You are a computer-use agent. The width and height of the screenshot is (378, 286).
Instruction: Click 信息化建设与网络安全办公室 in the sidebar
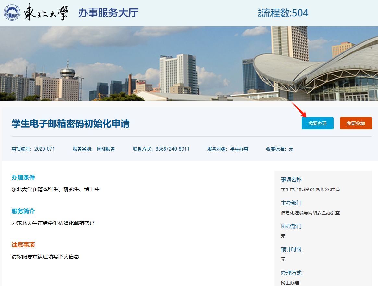coord(310,213)
